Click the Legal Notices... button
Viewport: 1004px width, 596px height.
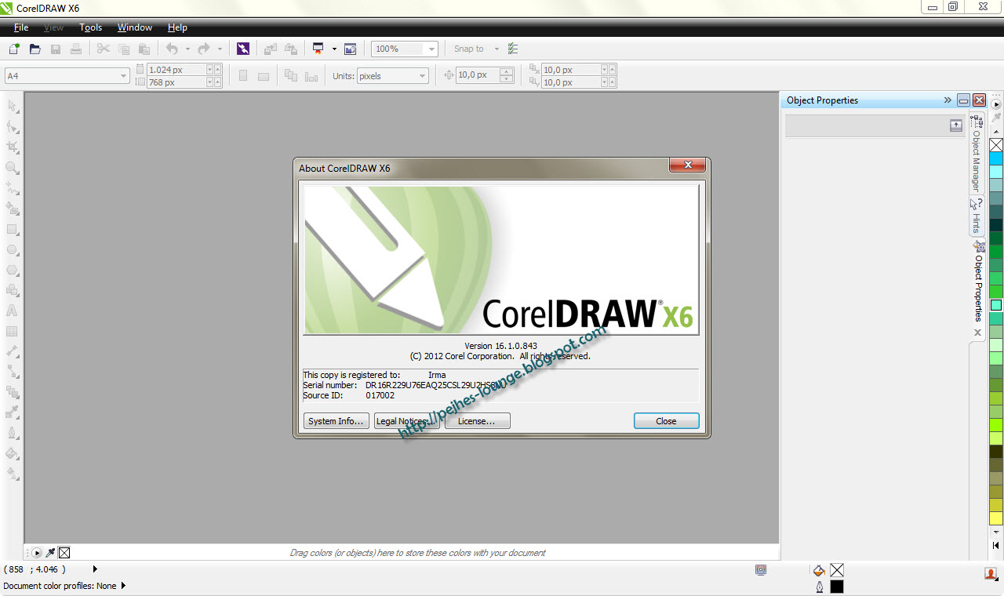406,421
